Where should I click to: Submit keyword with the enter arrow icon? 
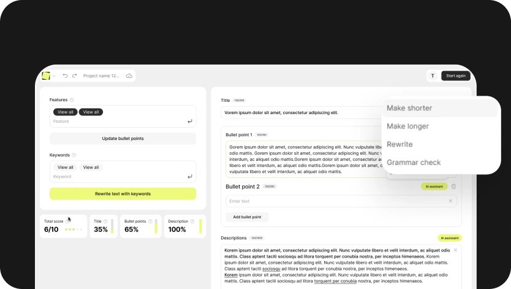pos(189,177)
